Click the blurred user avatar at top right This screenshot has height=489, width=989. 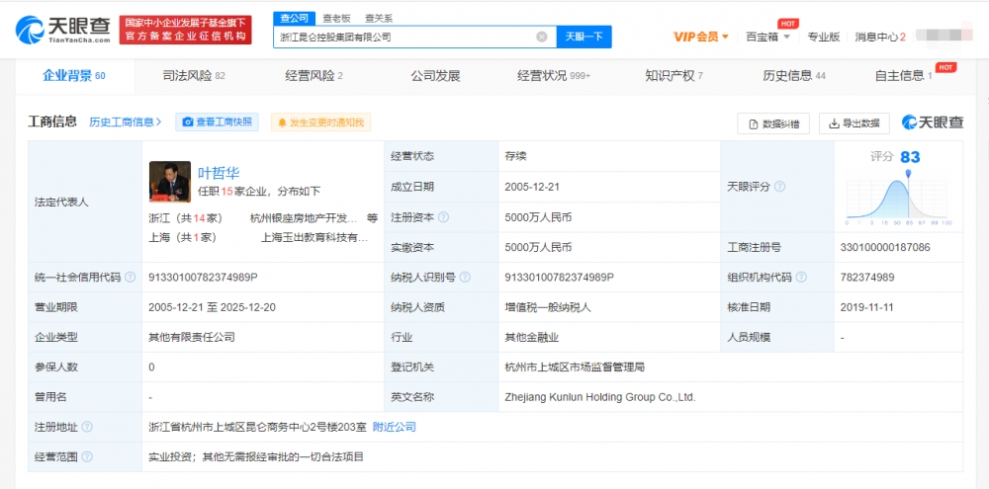[944, 36]
